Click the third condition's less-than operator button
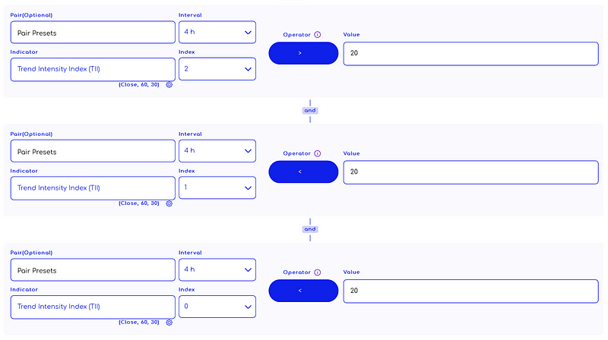The image size is (608, 340). click(303, 291)
